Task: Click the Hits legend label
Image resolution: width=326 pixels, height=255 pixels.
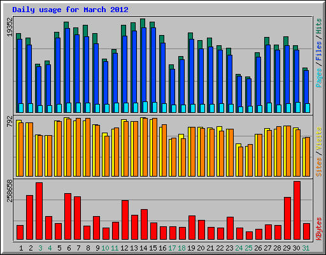Action: 319,26
